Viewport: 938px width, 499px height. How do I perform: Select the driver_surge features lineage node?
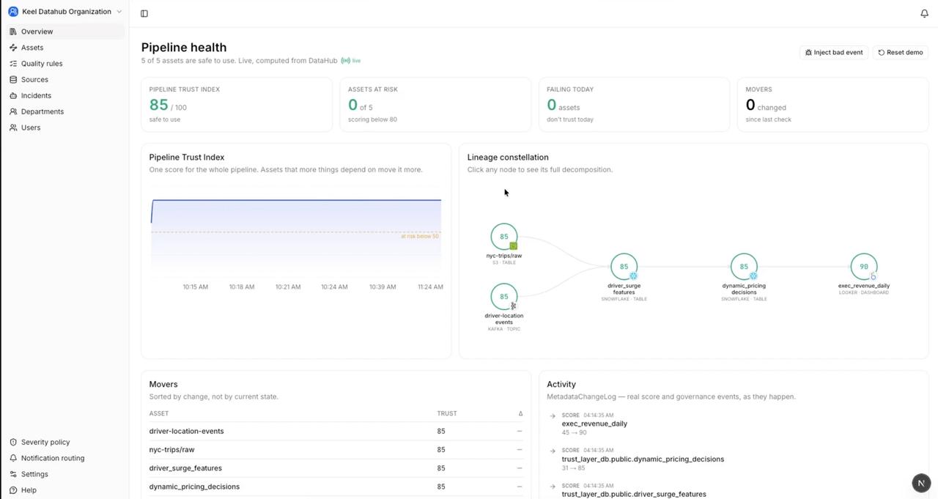[624, 267]
